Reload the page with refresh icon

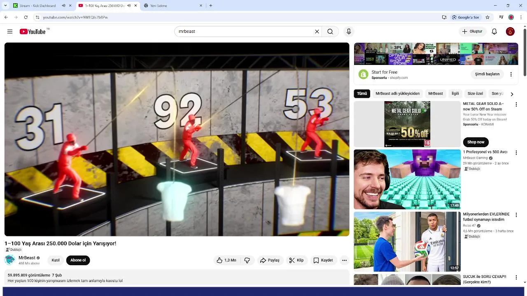26,17
